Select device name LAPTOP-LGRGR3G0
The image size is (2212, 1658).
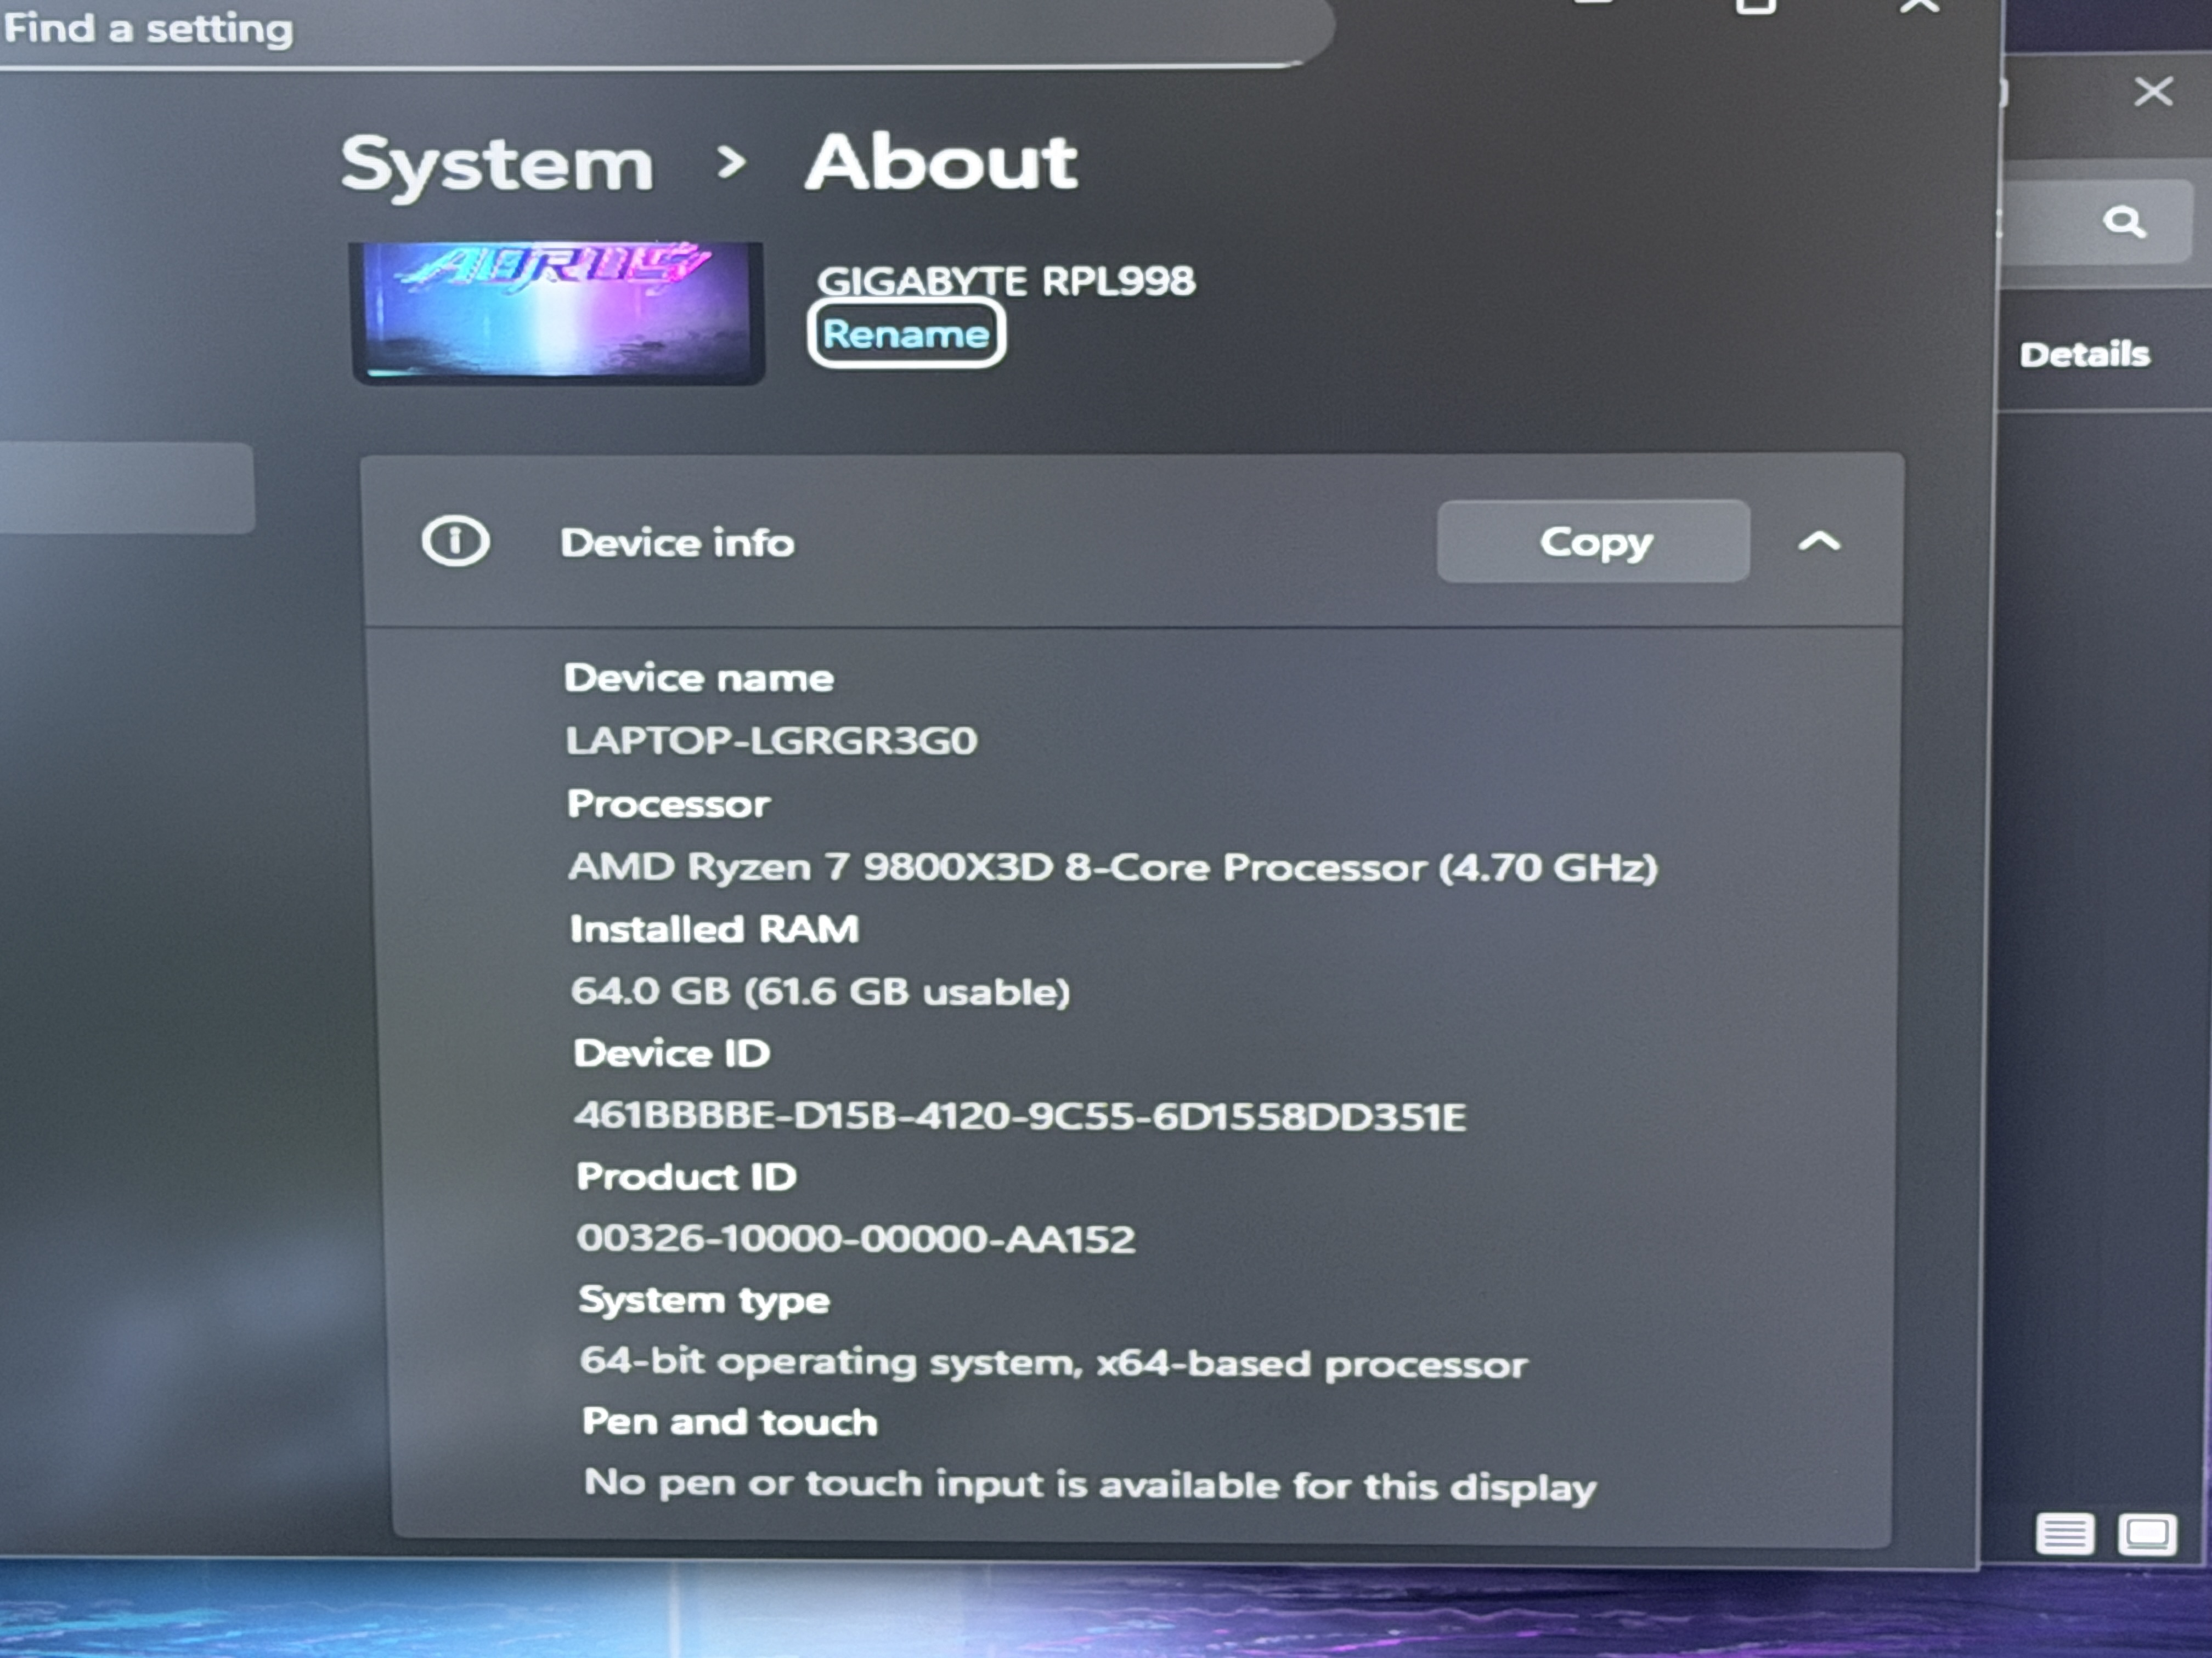(771, 741)
